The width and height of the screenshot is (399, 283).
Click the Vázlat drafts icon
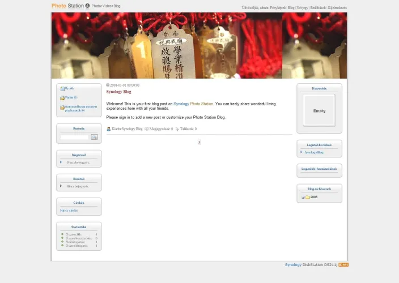tap(62, 98)
